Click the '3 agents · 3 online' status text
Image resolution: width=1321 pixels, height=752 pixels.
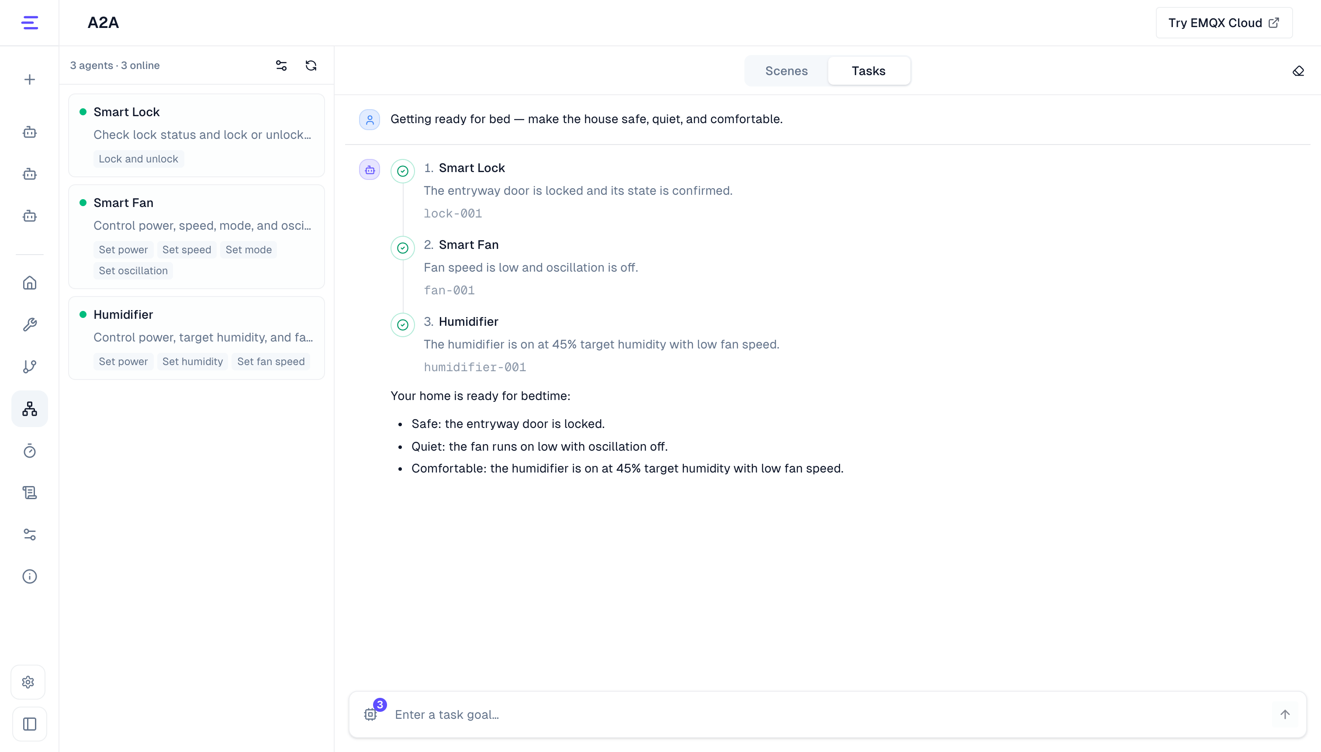[x=115, y=66]
